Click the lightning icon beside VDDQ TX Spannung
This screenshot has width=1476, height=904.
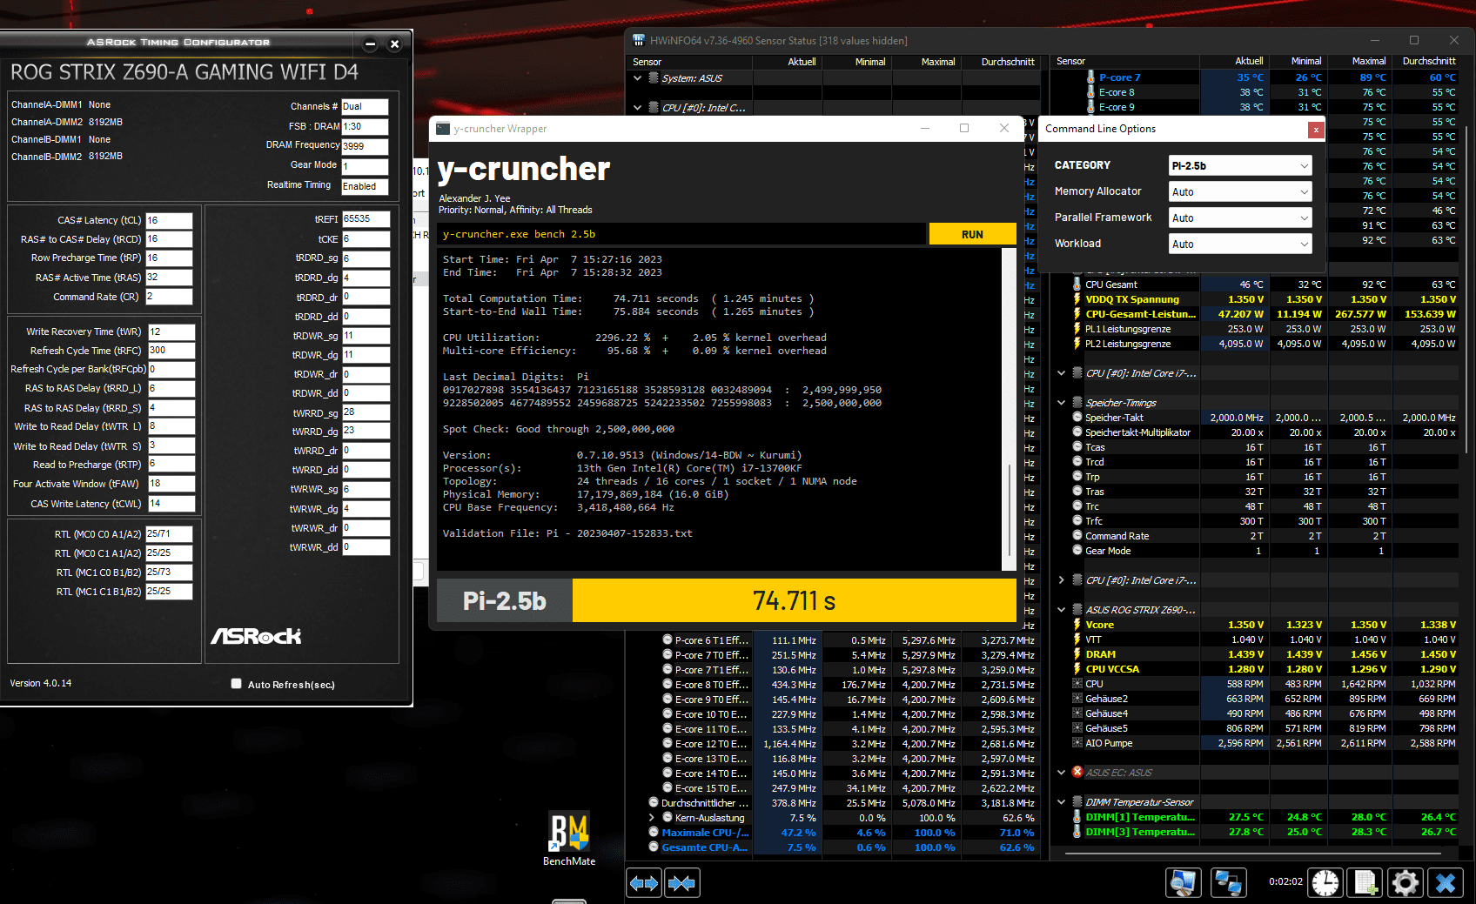point(1077,299)
